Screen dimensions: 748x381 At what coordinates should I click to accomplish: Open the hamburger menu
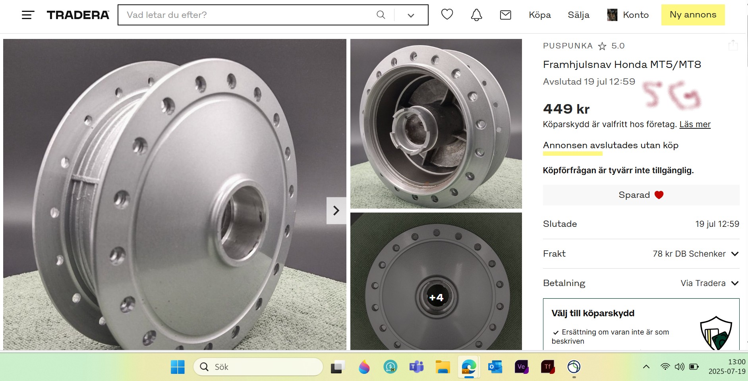[28, 15]
